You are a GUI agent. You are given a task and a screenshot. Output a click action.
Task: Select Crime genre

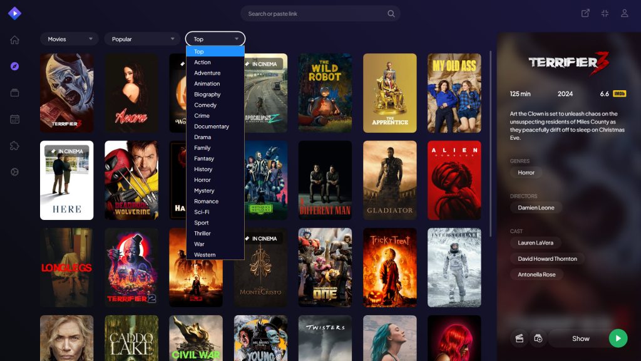click(215, 116)
